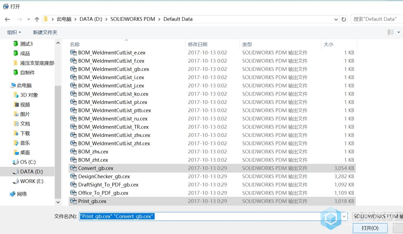The image size is (403, 234).
Task: Open recent locations dropdown arrow
Action: (29, 19)
